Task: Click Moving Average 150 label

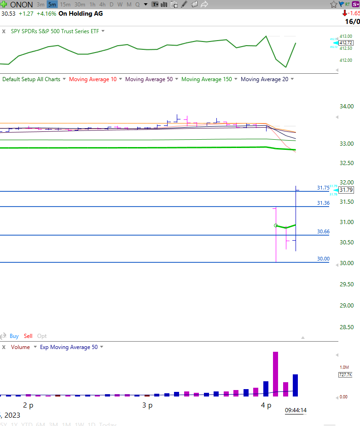Action: tap(207, 79)
